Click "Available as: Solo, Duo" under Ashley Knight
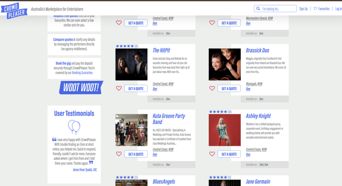Image resolution: width=342 pixels, height=186 pixels. pyautogui.click(x=257, y=165)
